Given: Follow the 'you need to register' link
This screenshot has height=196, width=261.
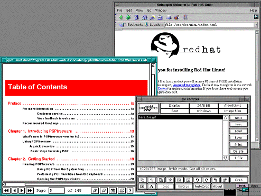Looking at the screenshot, I should [187, 85].
